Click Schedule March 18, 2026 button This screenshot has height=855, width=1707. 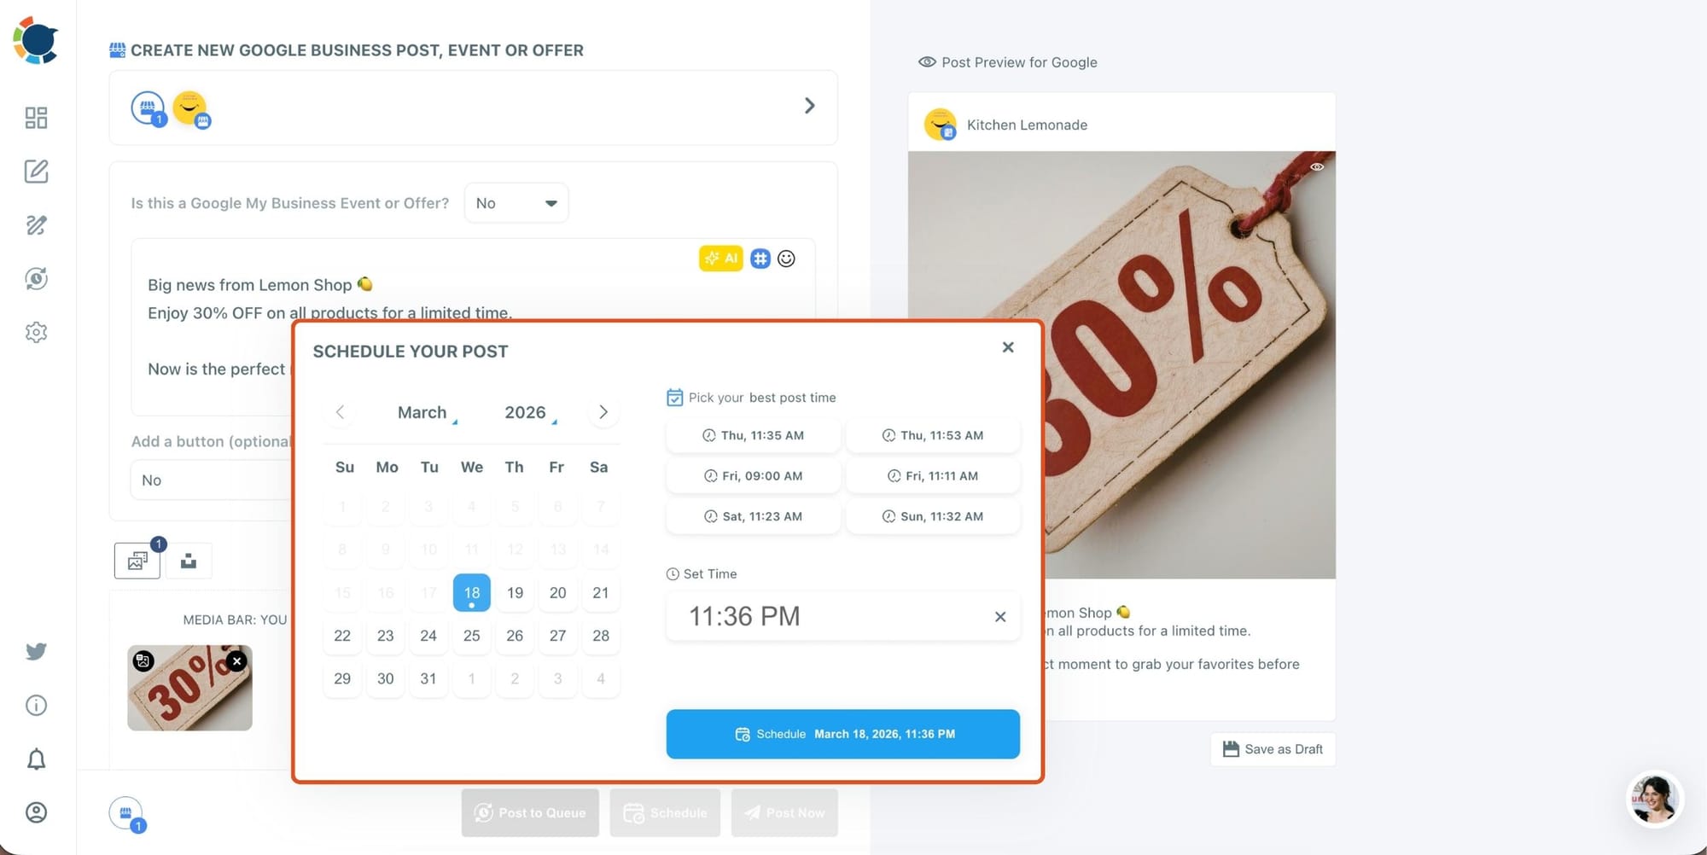[x=843, y=734]
